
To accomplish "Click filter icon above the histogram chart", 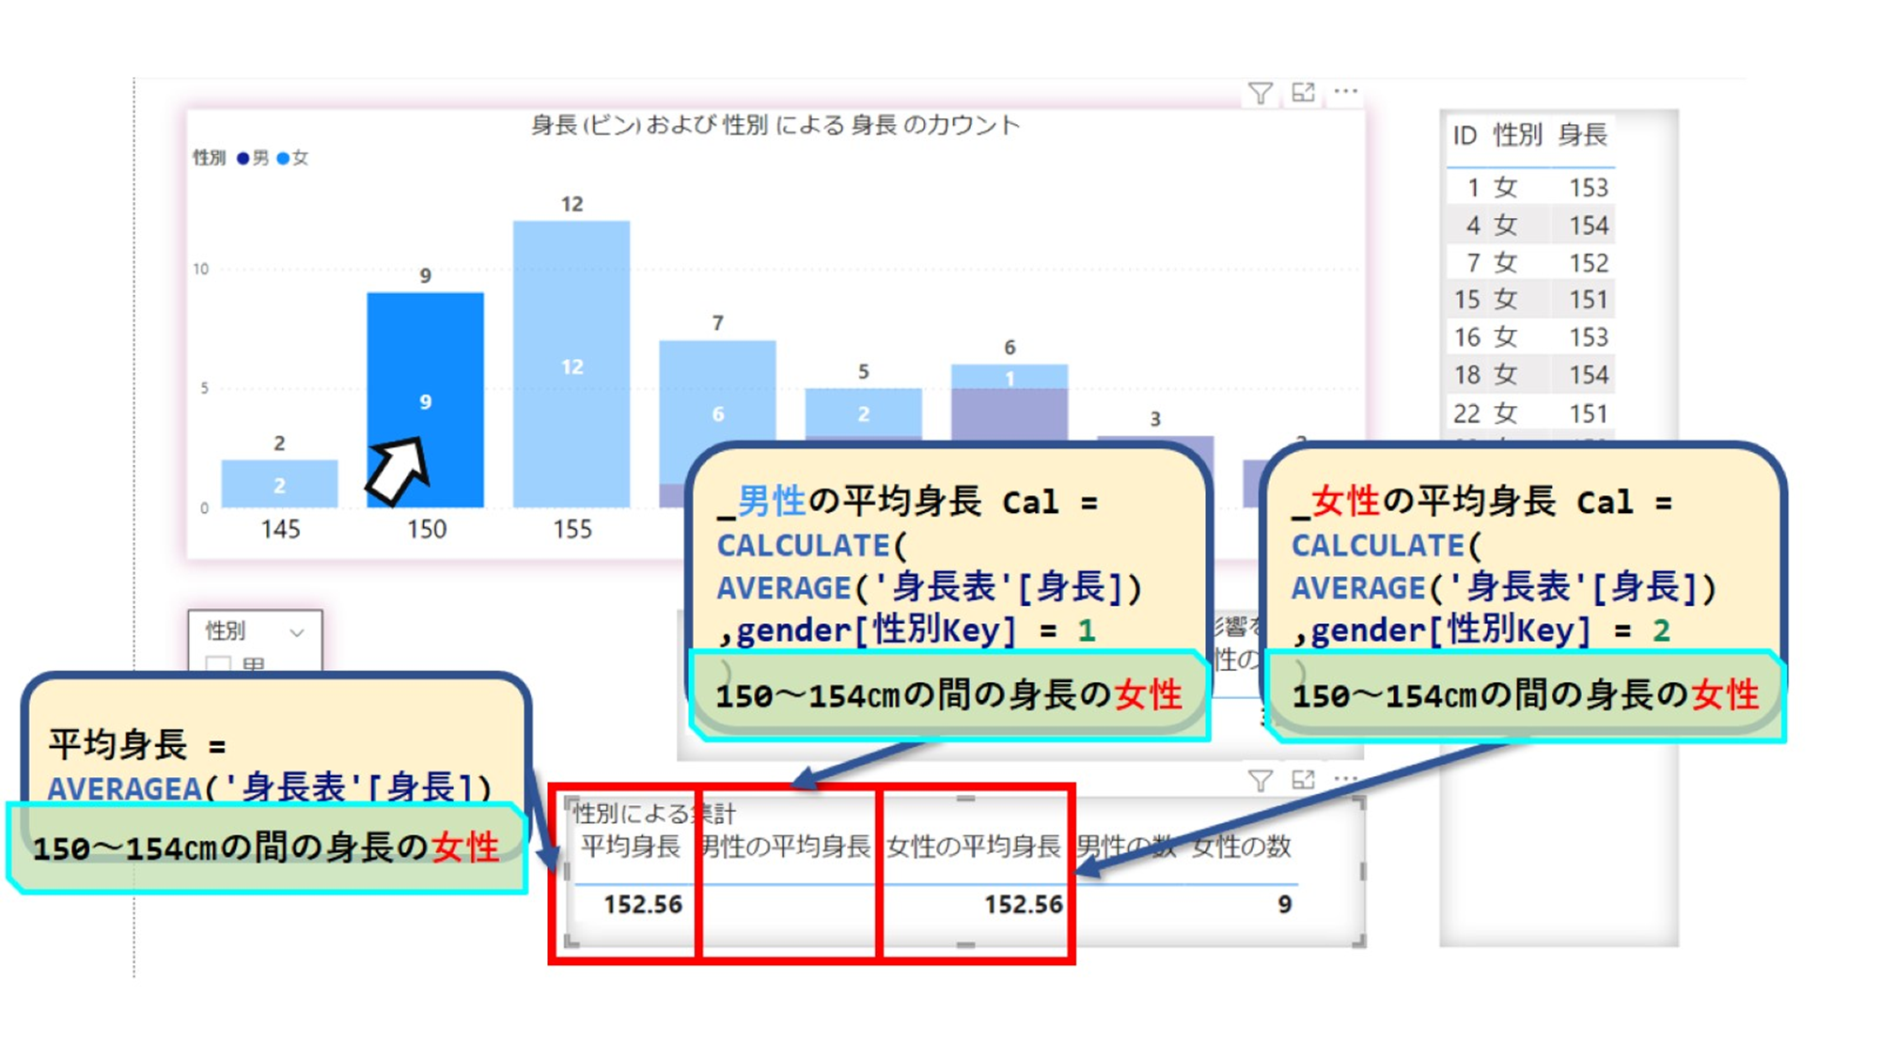I will (1261, 93).
